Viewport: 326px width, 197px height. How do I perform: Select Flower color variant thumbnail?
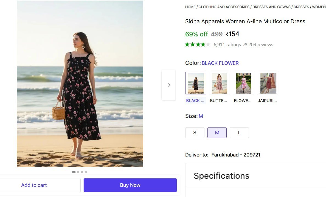pos(243,83)
